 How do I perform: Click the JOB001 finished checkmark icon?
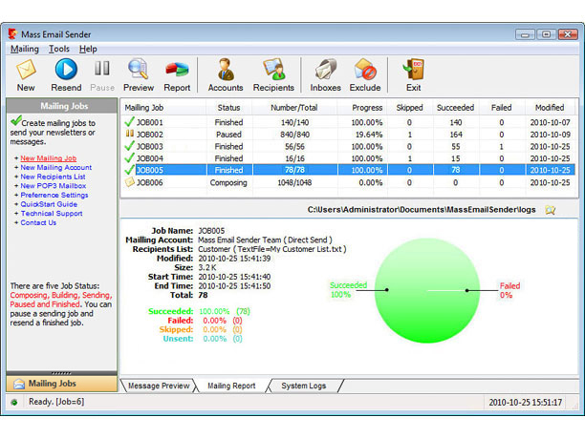coord(129,121)
